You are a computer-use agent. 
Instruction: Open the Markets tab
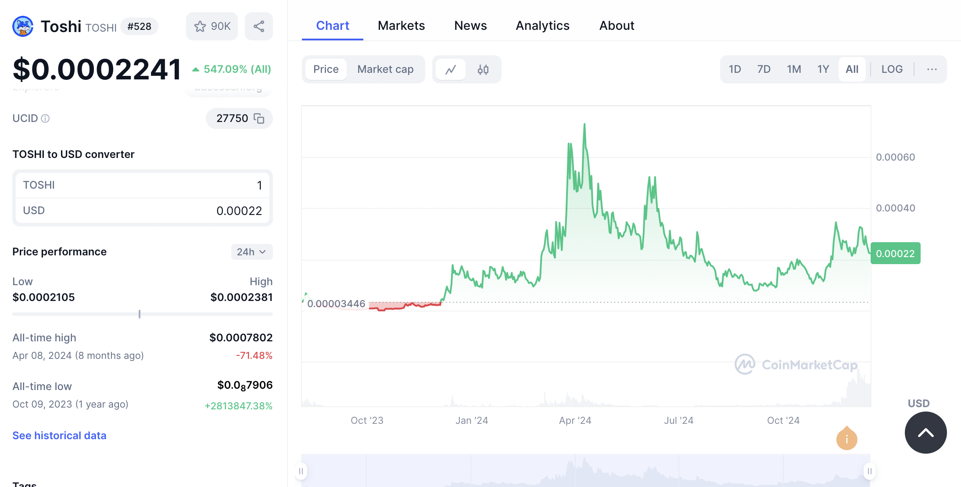pos(401,25)
